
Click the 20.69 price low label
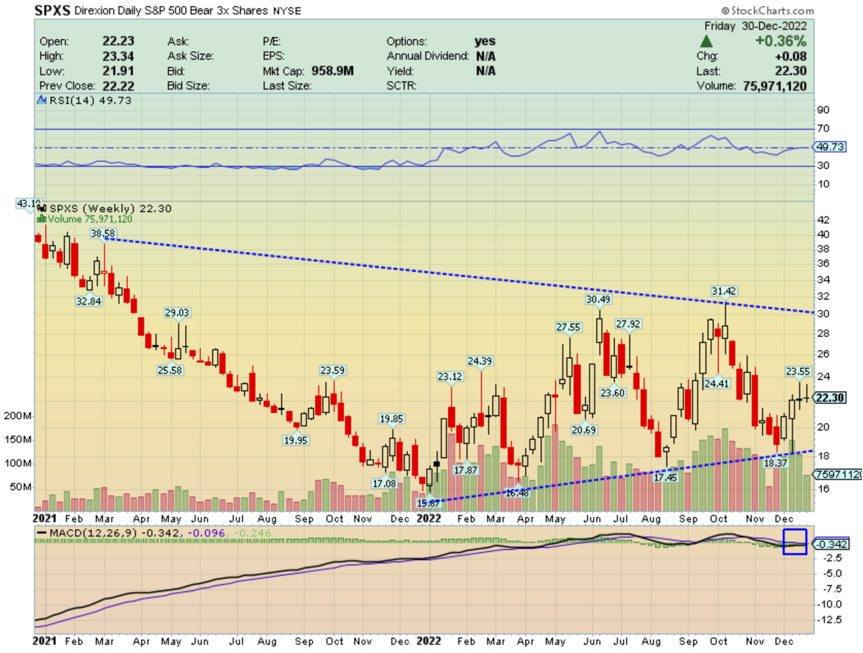[584, 430]
